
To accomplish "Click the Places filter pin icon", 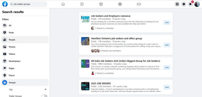I will 5,76.
